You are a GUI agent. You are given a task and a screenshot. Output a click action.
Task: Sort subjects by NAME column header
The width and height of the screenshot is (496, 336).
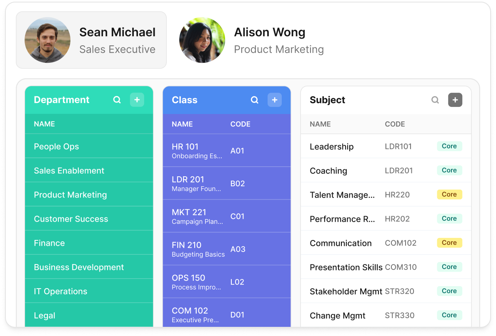tap(320, 124)
